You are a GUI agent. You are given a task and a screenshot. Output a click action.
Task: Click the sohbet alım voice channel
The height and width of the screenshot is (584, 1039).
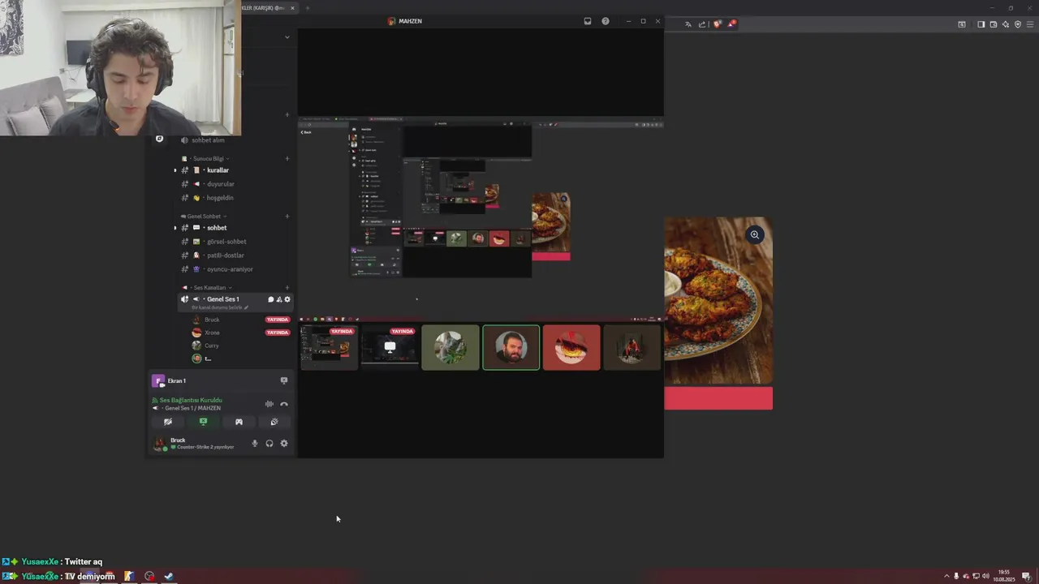[x=208, y=140]
